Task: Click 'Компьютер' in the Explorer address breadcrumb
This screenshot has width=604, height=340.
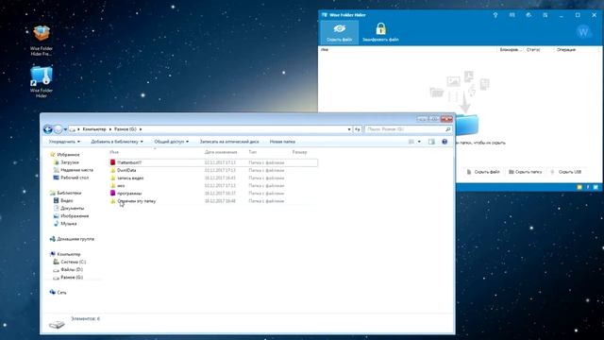Action: click(94, 129)
